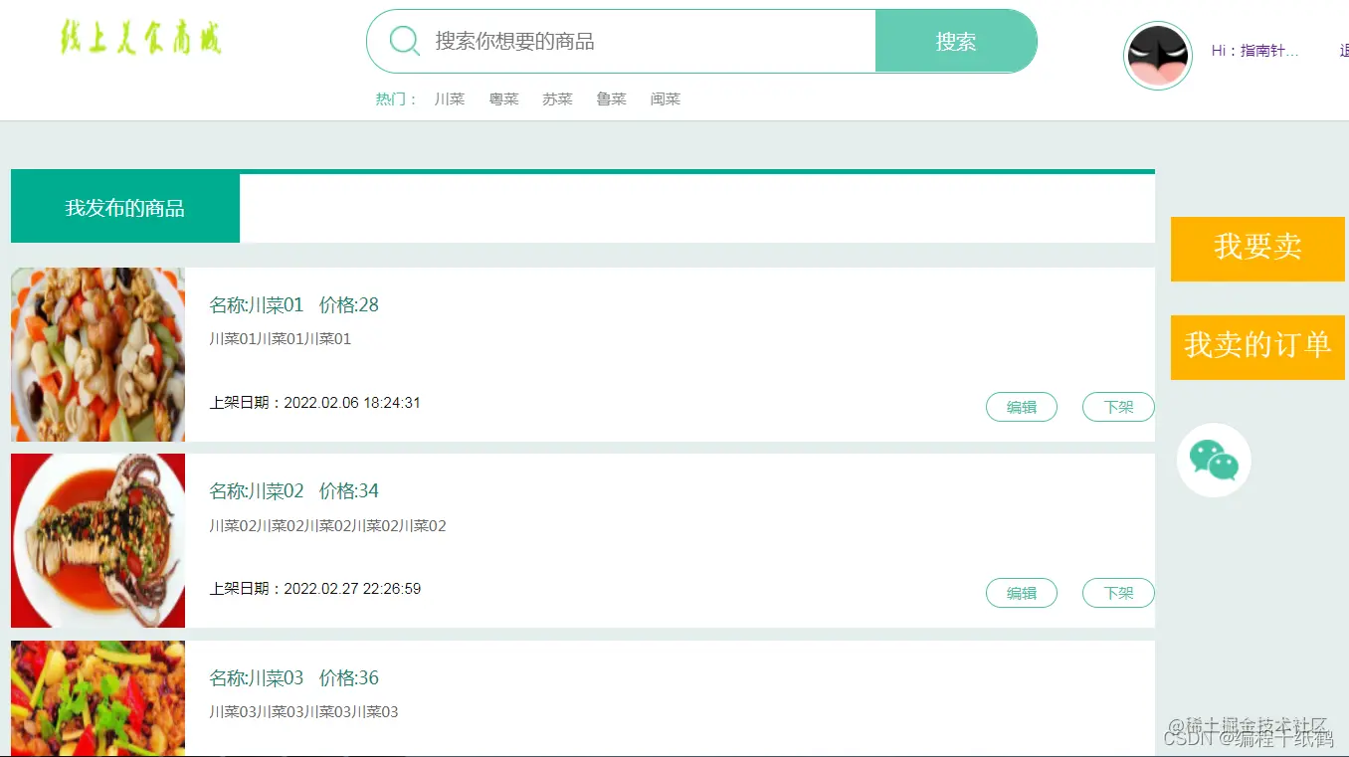This screenshot has height=757, width=1349.
Task: Open the green WeChat chat icon
Action: coord(1214,460)
